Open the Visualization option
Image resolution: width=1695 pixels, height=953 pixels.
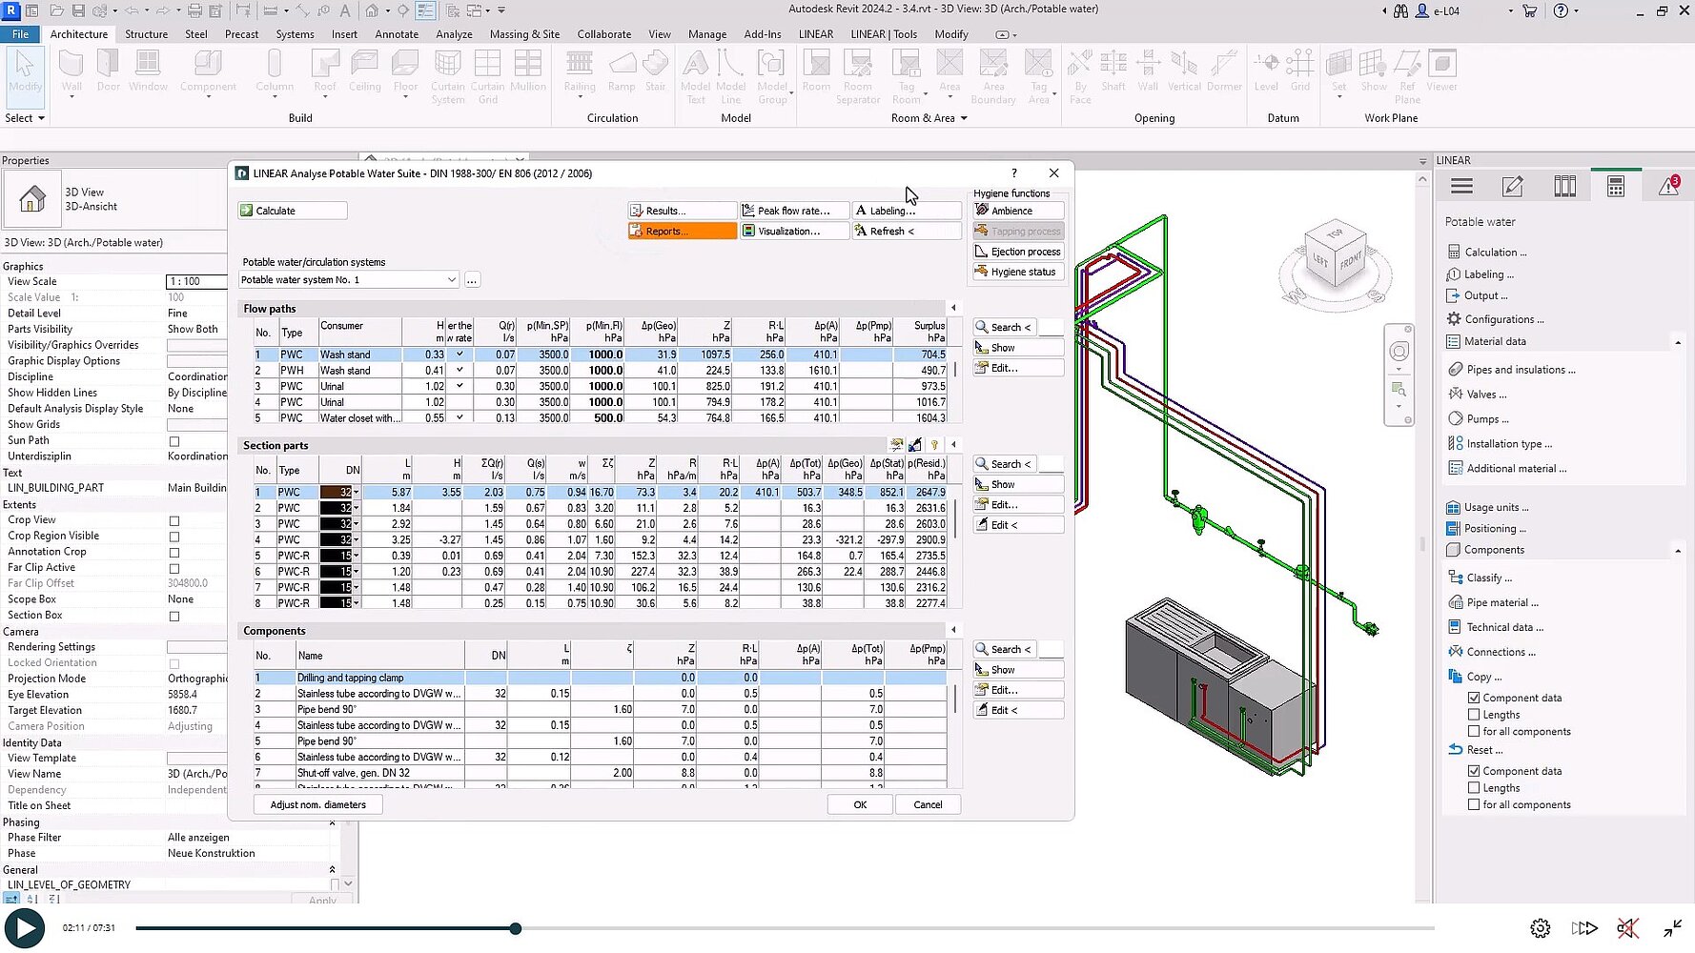click(794, 232)
